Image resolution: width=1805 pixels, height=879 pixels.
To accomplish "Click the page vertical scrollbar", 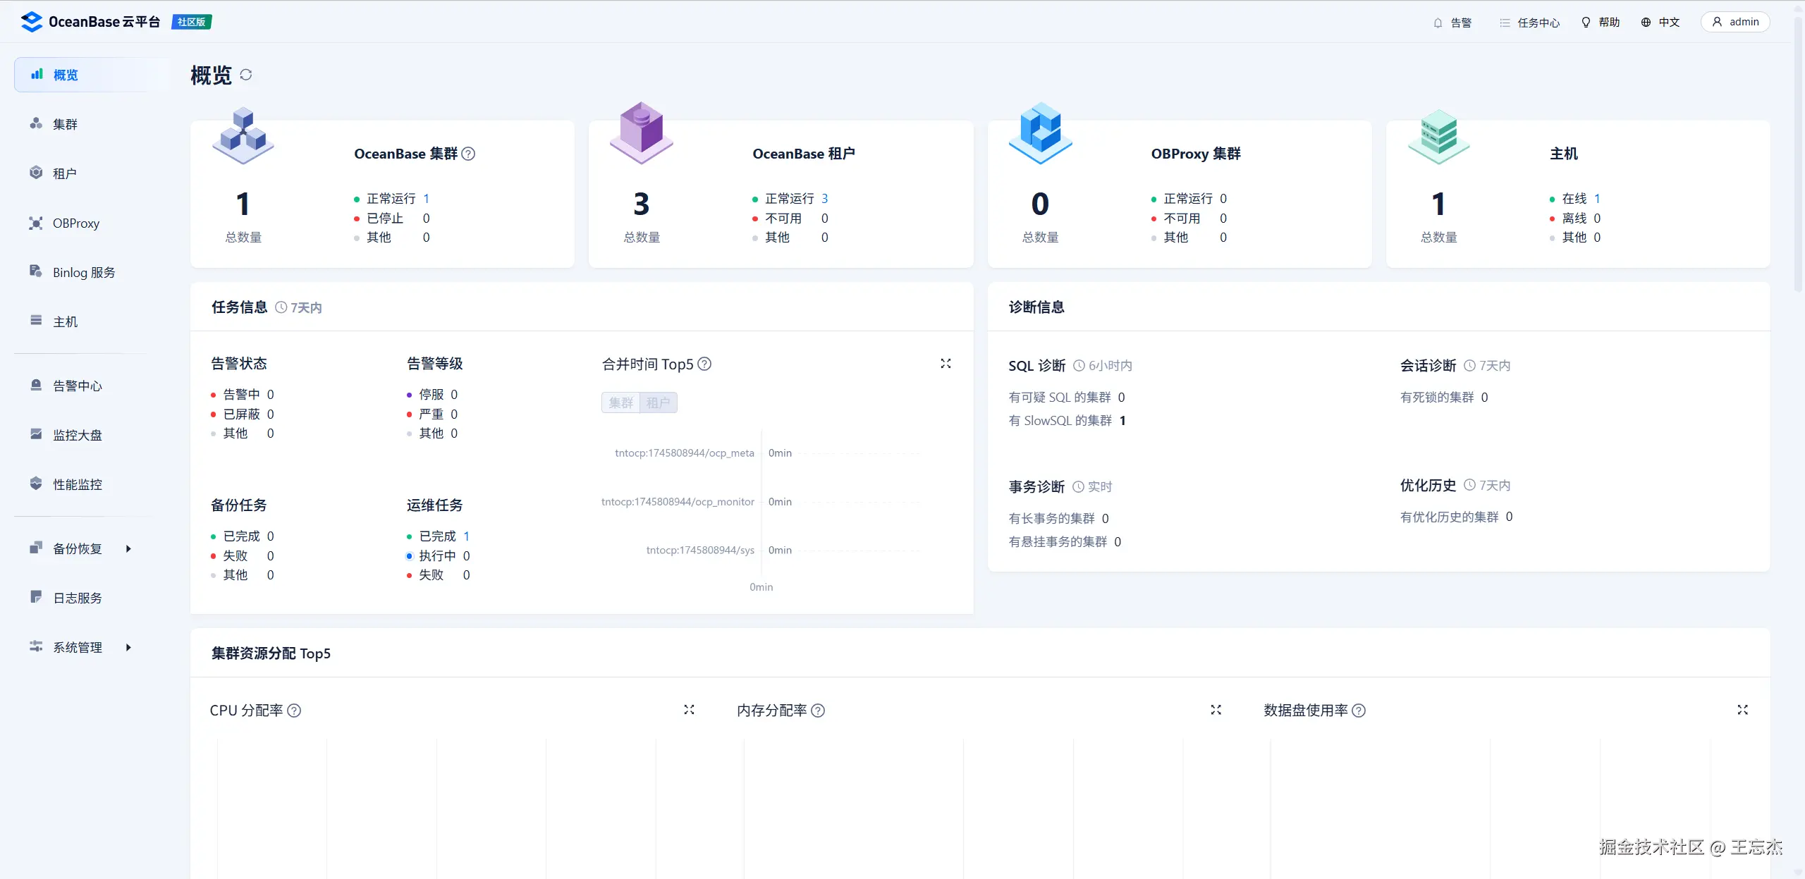I will click(1797, 155).
